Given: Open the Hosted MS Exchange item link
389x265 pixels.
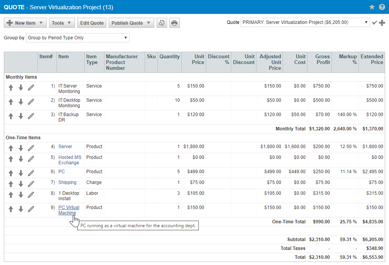Looking at the screenshot, I should [70, 160].
